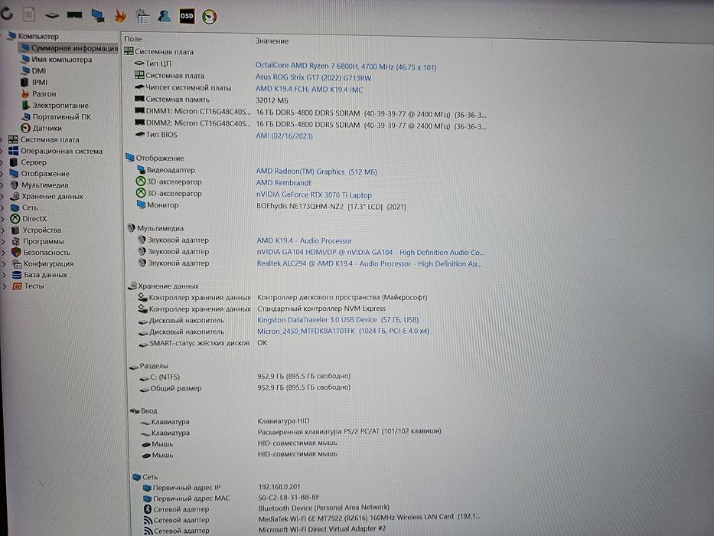Open the Report page icon in toolbar

[30, 15]
